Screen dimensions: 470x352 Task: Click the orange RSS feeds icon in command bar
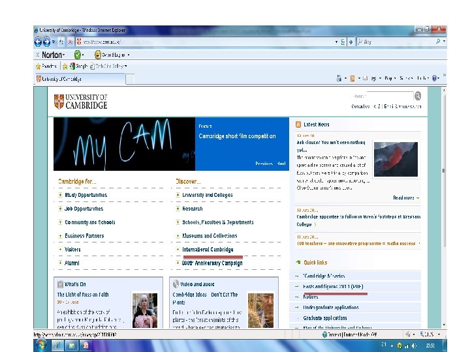352,78
